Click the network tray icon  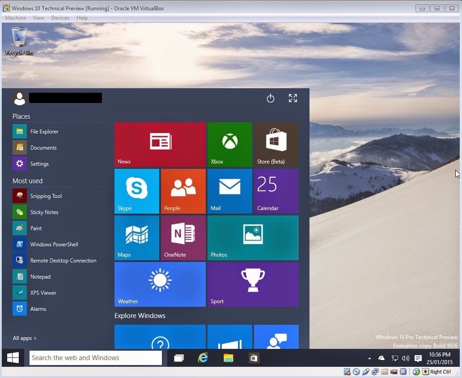[x=394, y=358]
